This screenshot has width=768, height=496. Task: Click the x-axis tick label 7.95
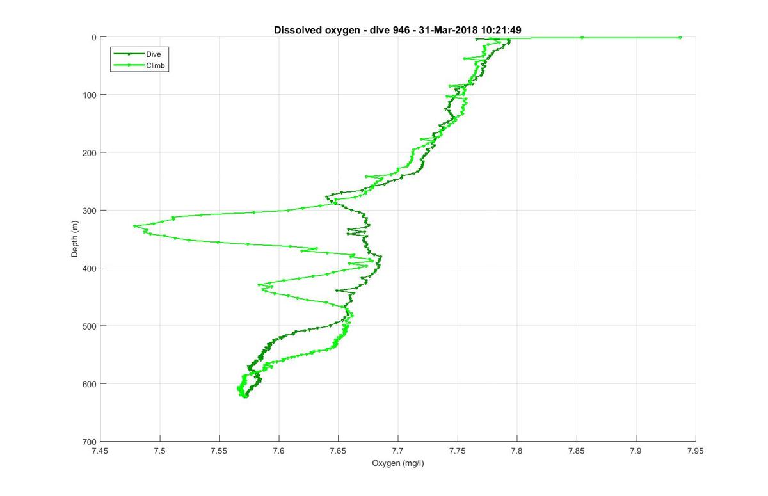click(x=696, y=451)
